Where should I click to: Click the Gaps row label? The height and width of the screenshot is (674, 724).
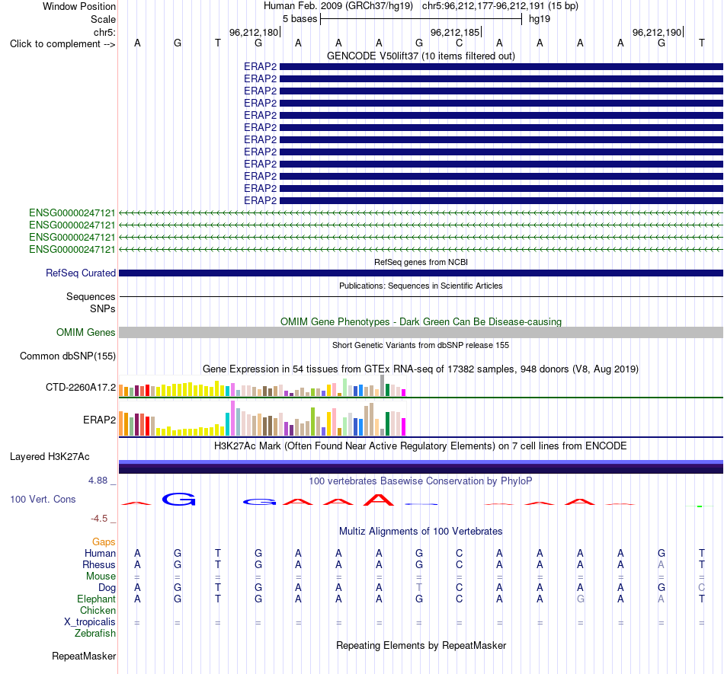(x=104, y=541)
